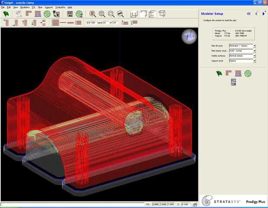This screenshot has height=208, width=268.
Task: Click the floppy disk save icon
Action: 70,14
